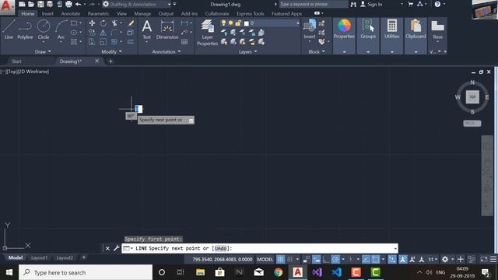Activate the Fillet tool
The width and height of the screenshot is (498, 280).
point(114,33)
